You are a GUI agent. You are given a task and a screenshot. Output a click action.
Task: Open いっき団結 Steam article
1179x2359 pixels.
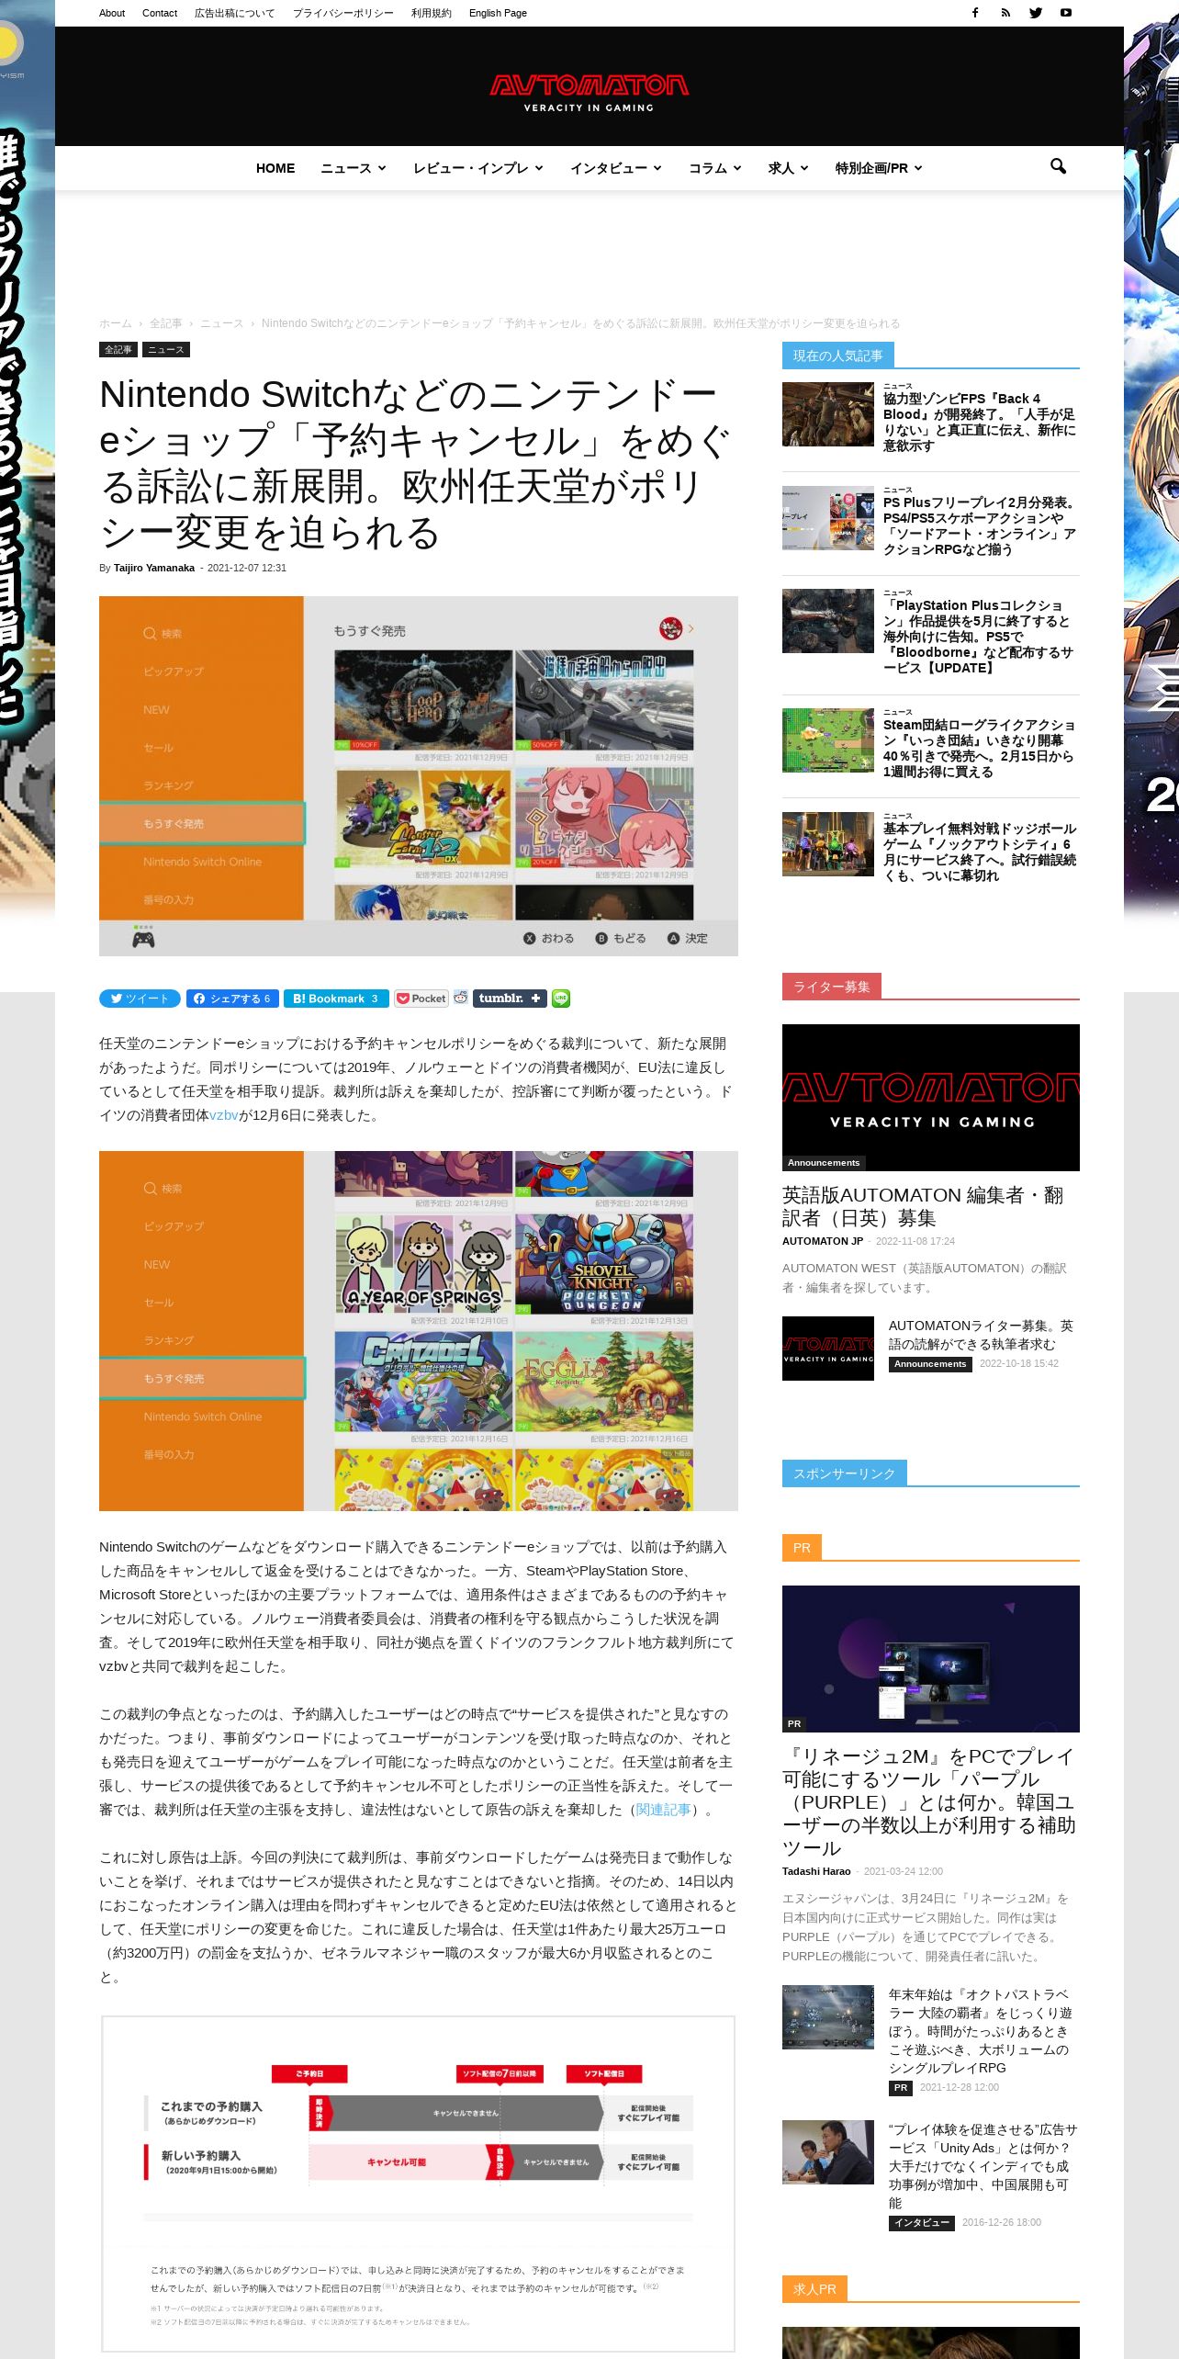click(x=979, y=748)
